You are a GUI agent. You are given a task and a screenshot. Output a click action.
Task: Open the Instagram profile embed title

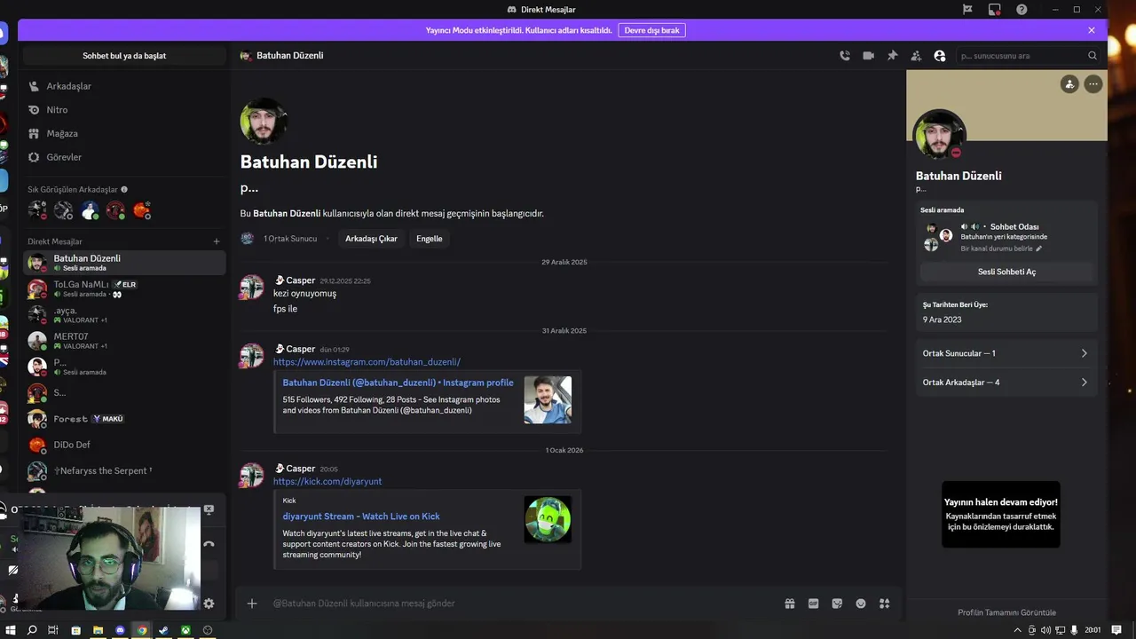pos(398,383)
